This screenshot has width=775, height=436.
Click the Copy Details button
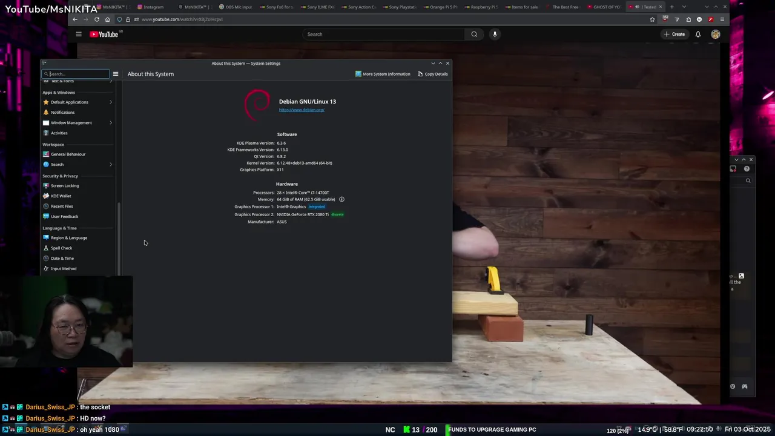click(x=433, y=74)
